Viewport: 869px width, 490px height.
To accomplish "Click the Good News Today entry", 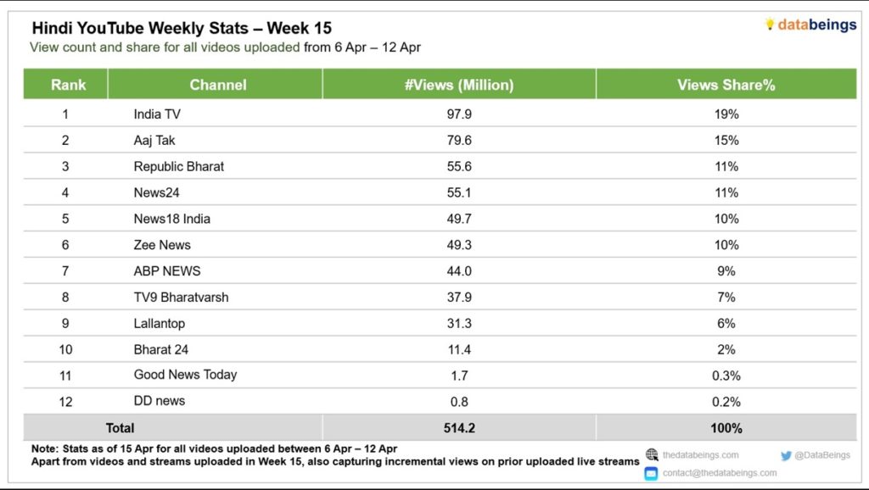I will (185, 375).
